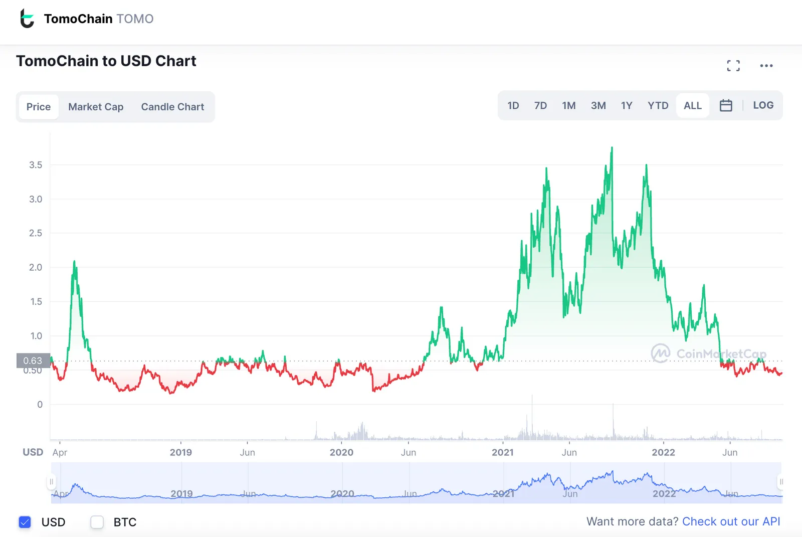Open fullscreen chart view icon
This screenshot has height=537, width=802.
733,66
